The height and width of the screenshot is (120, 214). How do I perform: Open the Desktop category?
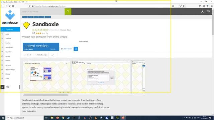tap(8, 43)
